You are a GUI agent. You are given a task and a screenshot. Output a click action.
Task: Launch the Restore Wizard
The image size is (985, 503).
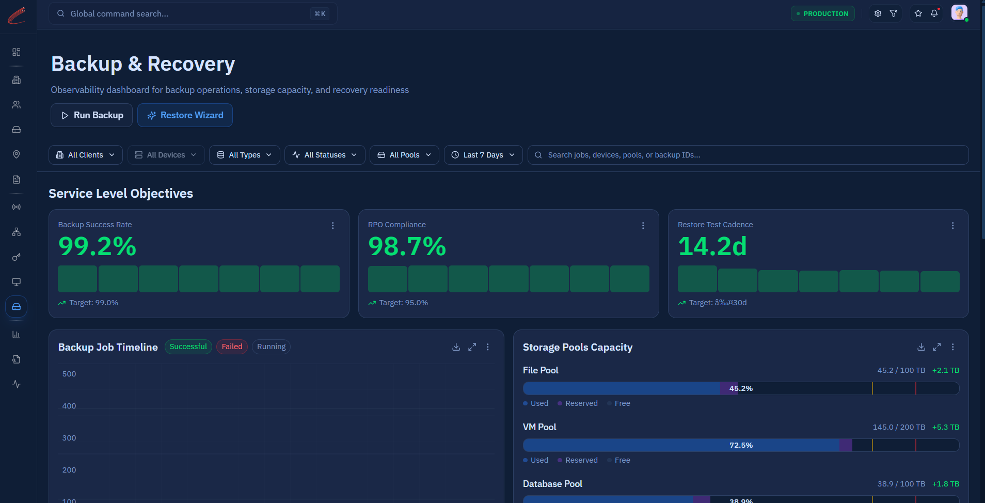pyautogui.click(x=185, y=115)
